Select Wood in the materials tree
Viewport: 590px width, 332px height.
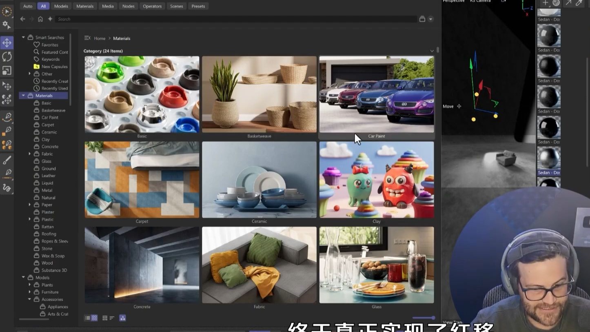47,263
